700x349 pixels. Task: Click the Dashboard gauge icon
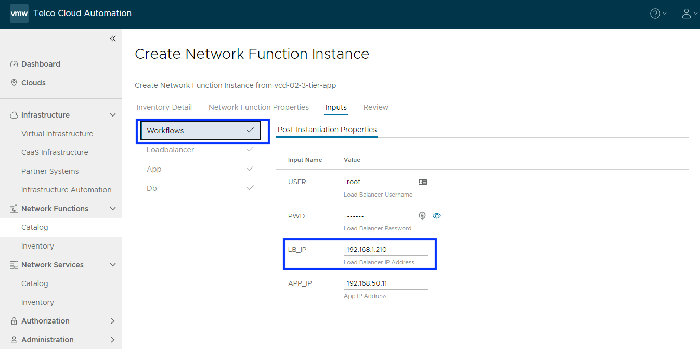[14, 64]
